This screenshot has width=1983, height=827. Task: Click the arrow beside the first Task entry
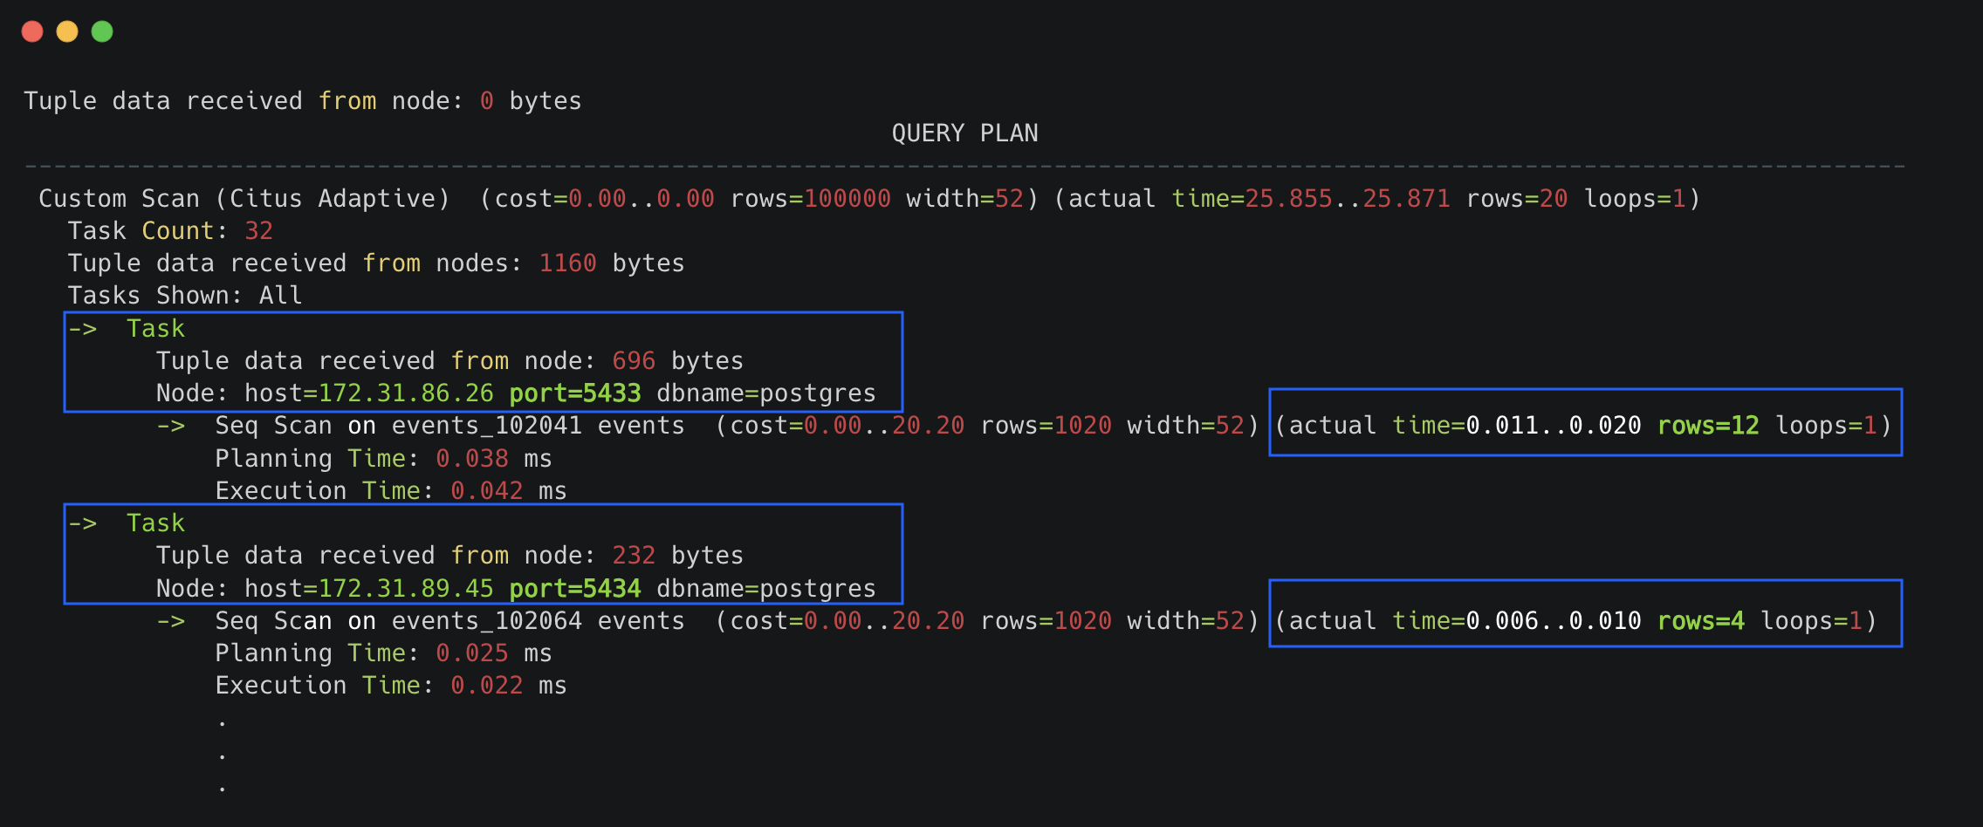[x=83, y=329]
